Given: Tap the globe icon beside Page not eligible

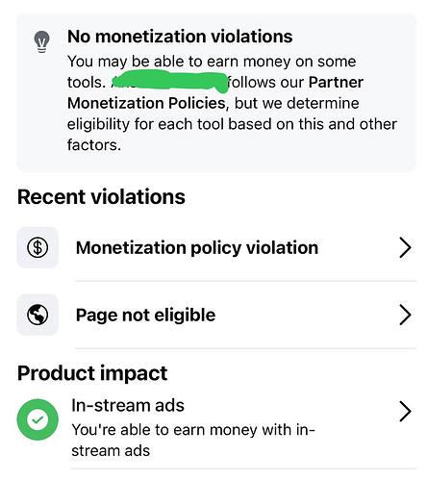Looking at the screenshot, I should pyautogui.click(x=38, y=315).
